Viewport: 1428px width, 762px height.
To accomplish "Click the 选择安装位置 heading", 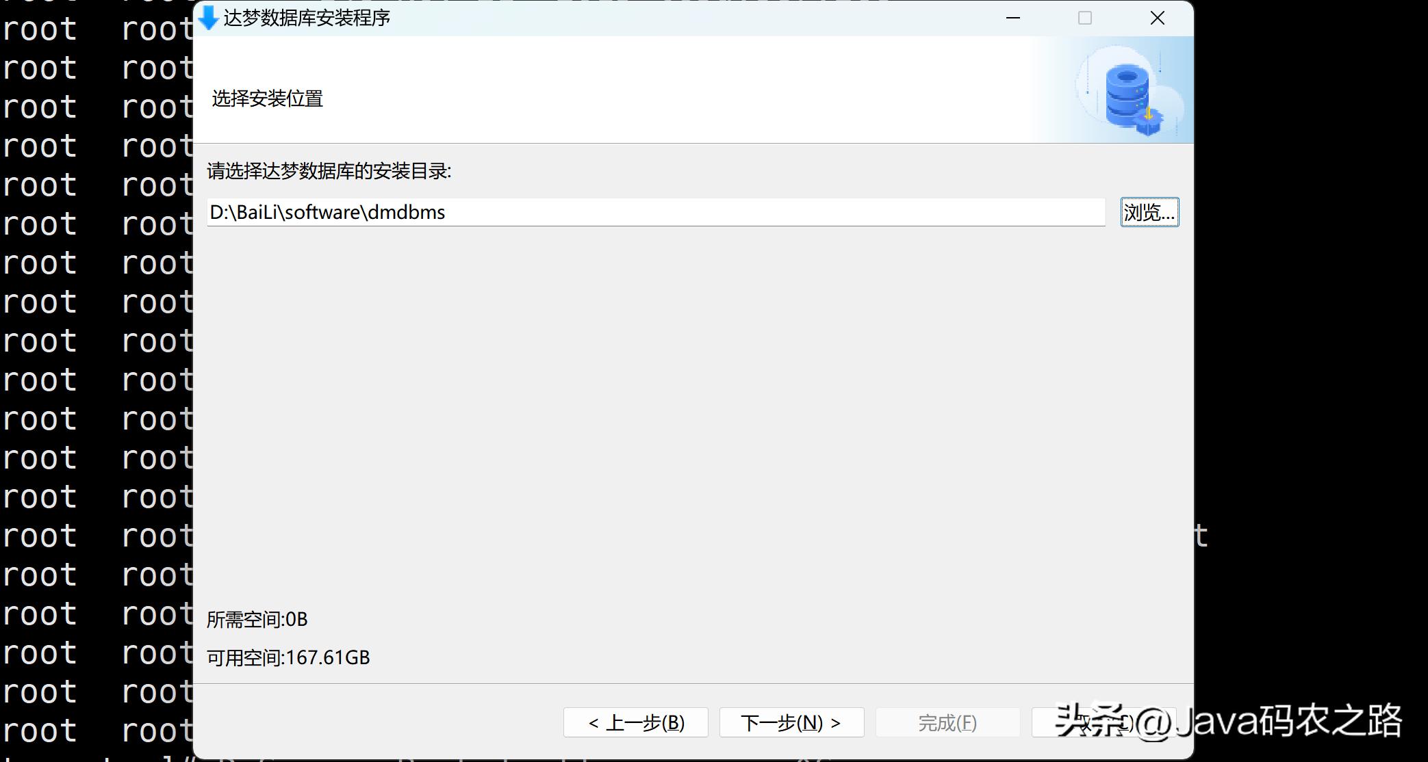I will coord(266,99).
